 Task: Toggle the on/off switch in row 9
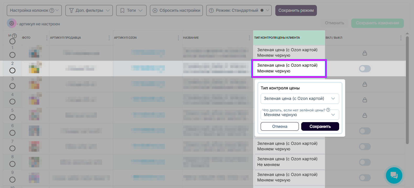[x=365, y=178]
